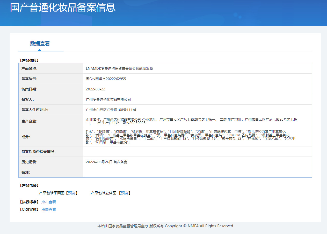
Task: Click the 备案人住所地址 label cell
Action: (51, 110)
